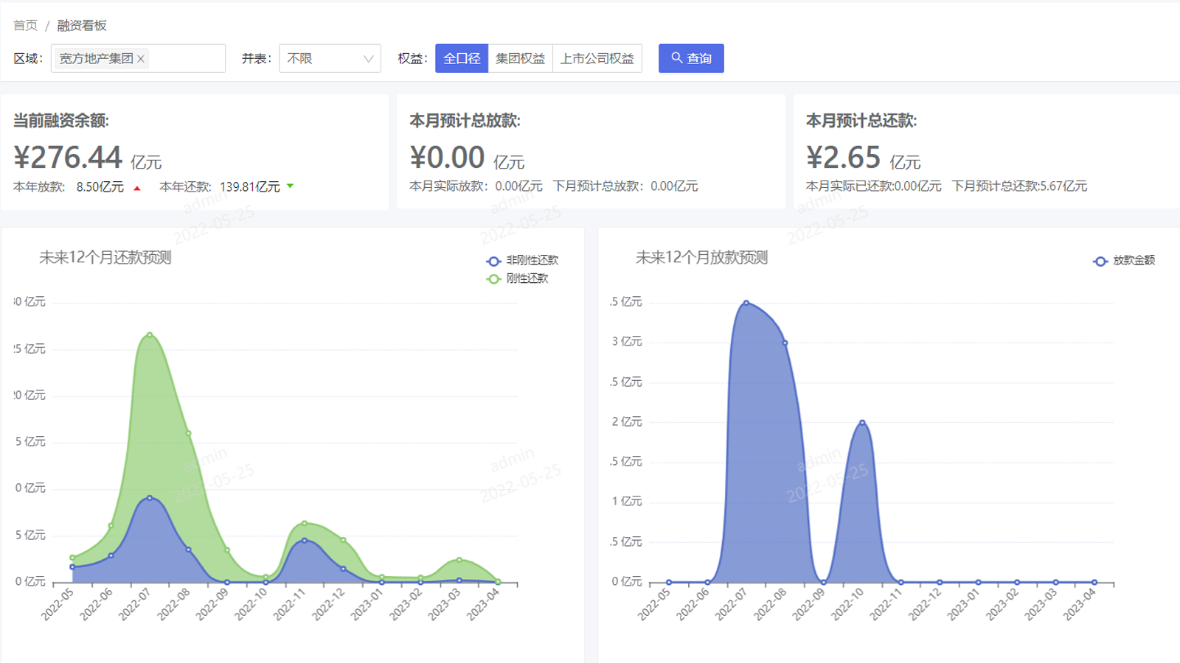Click the green down arrow beside 本年还款

291,186
